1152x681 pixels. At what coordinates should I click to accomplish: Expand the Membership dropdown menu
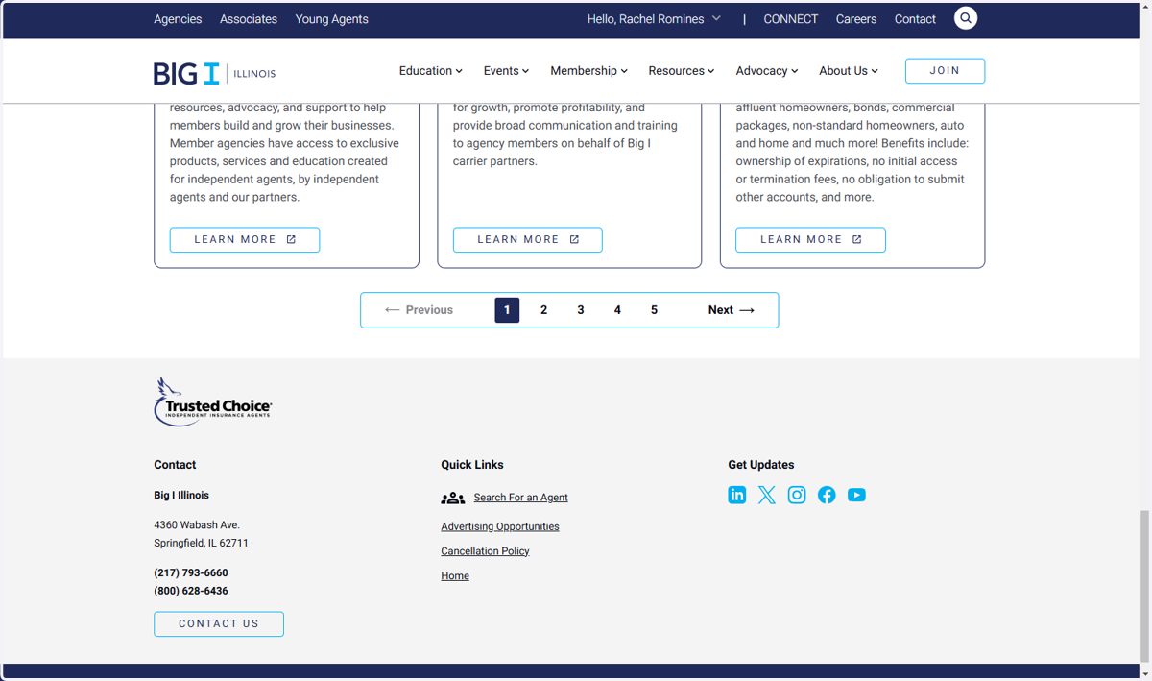point(588,71)
